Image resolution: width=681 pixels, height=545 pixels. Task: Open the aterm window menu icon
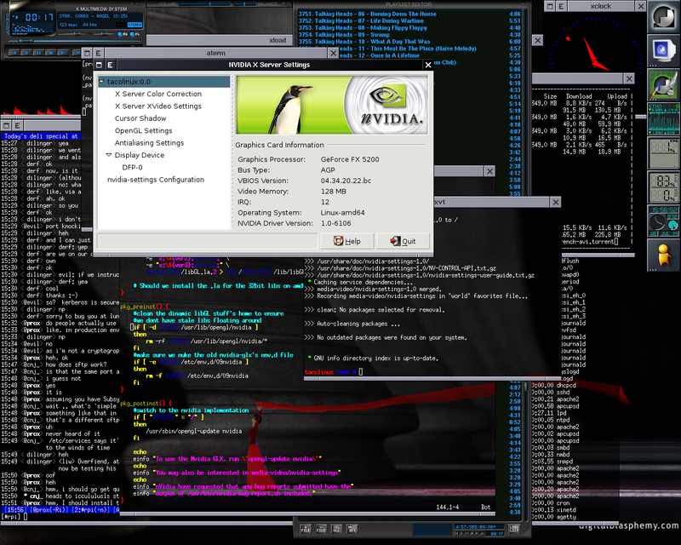88,53
